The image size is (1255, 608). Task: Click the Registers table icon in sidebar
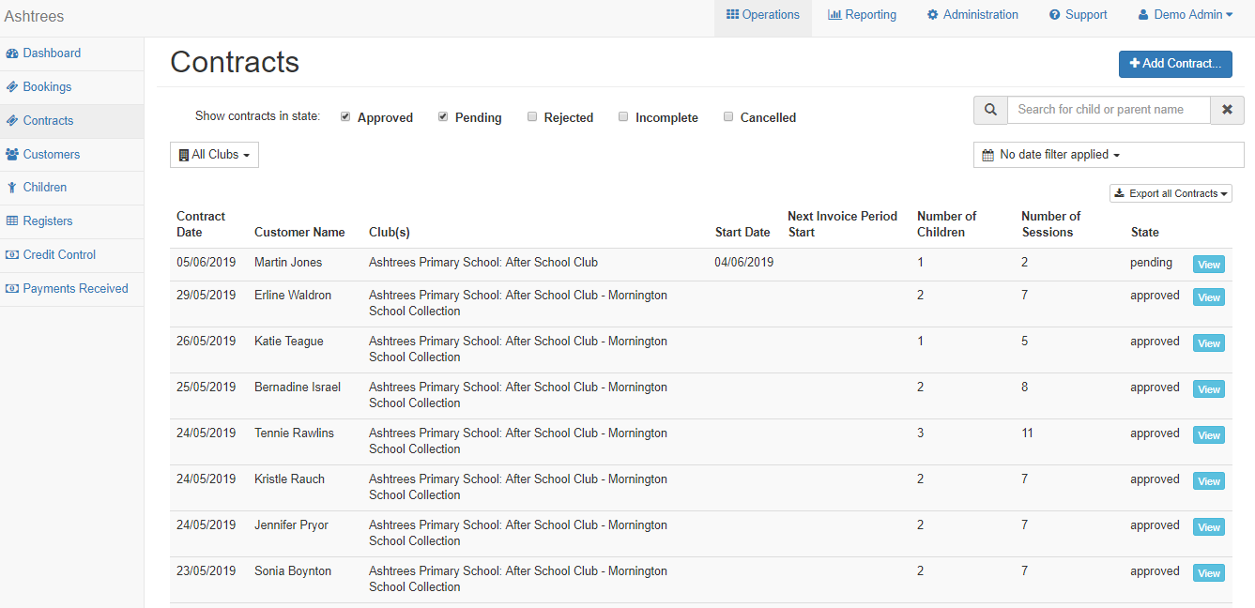point(12,221)
